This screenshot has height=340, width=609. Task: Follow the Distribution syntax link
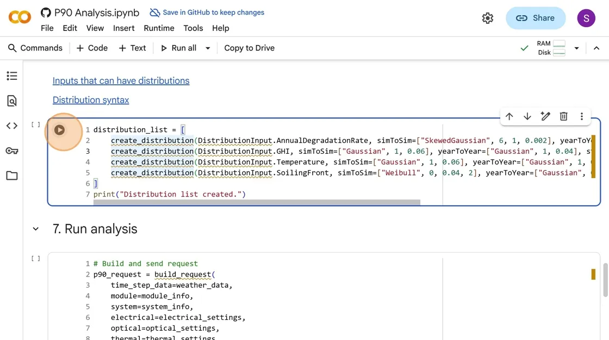[x=91, y=100]
